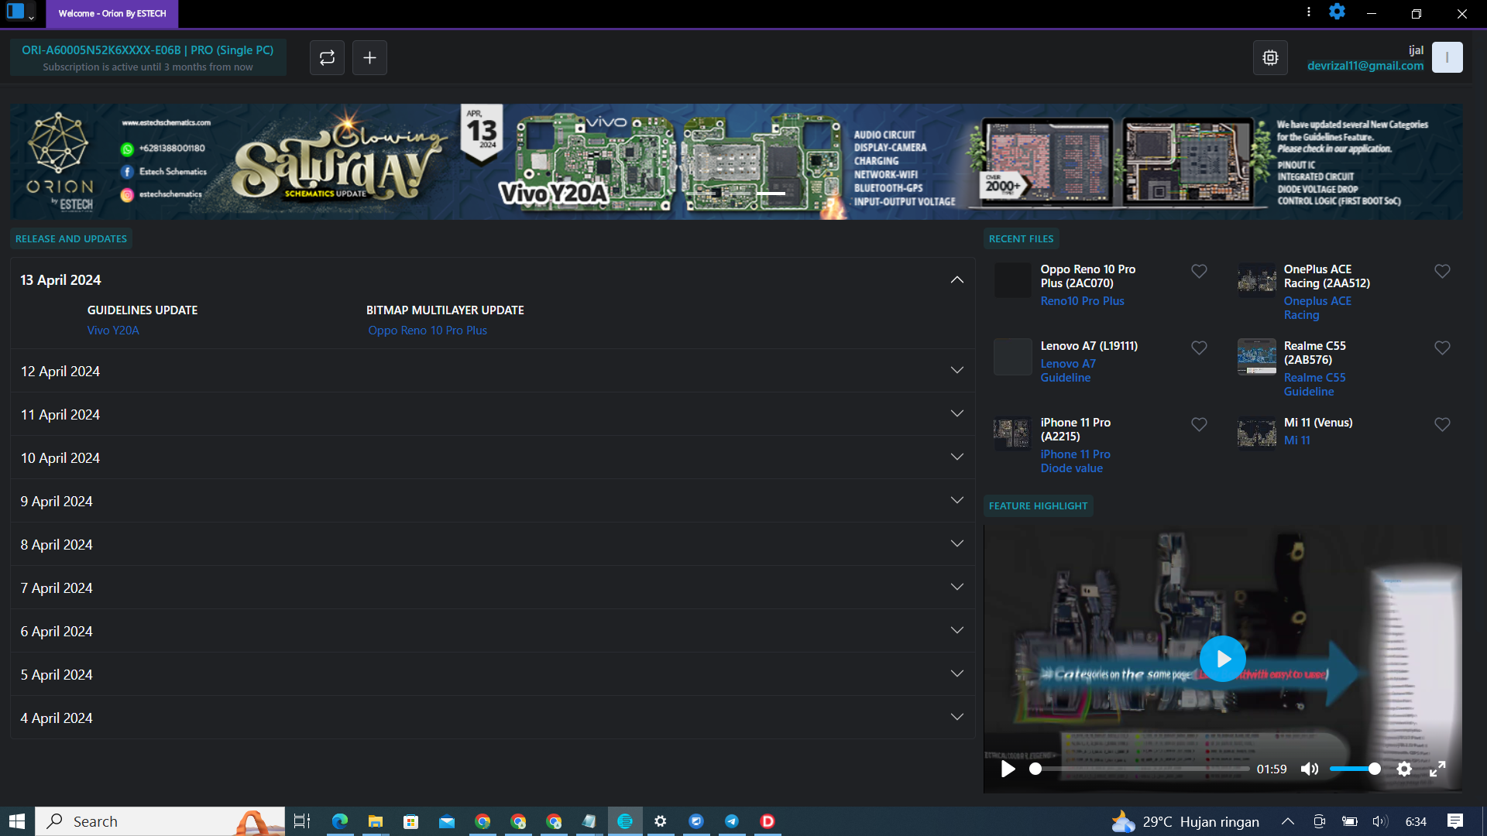
Task: Mute the feature highlight video
Action: [x=1309, y=769]
